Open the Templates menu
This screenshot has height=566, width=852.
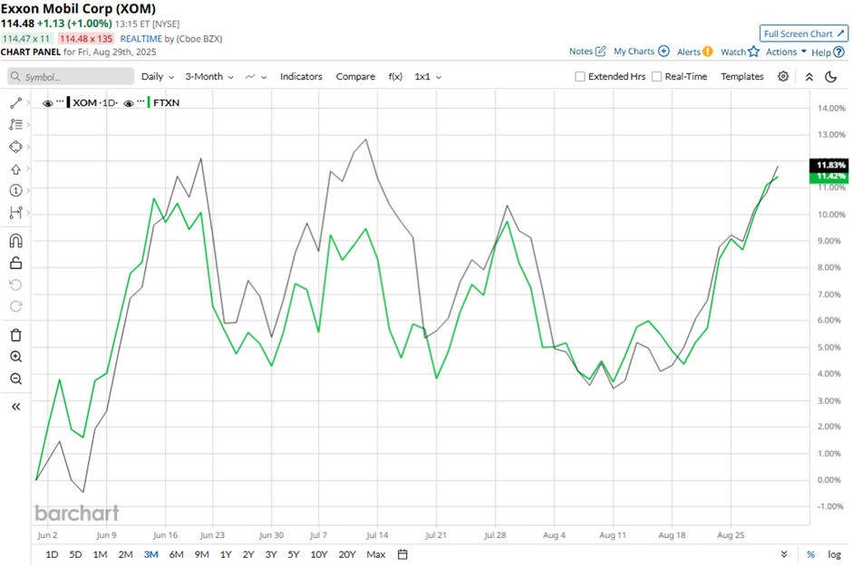742,76
